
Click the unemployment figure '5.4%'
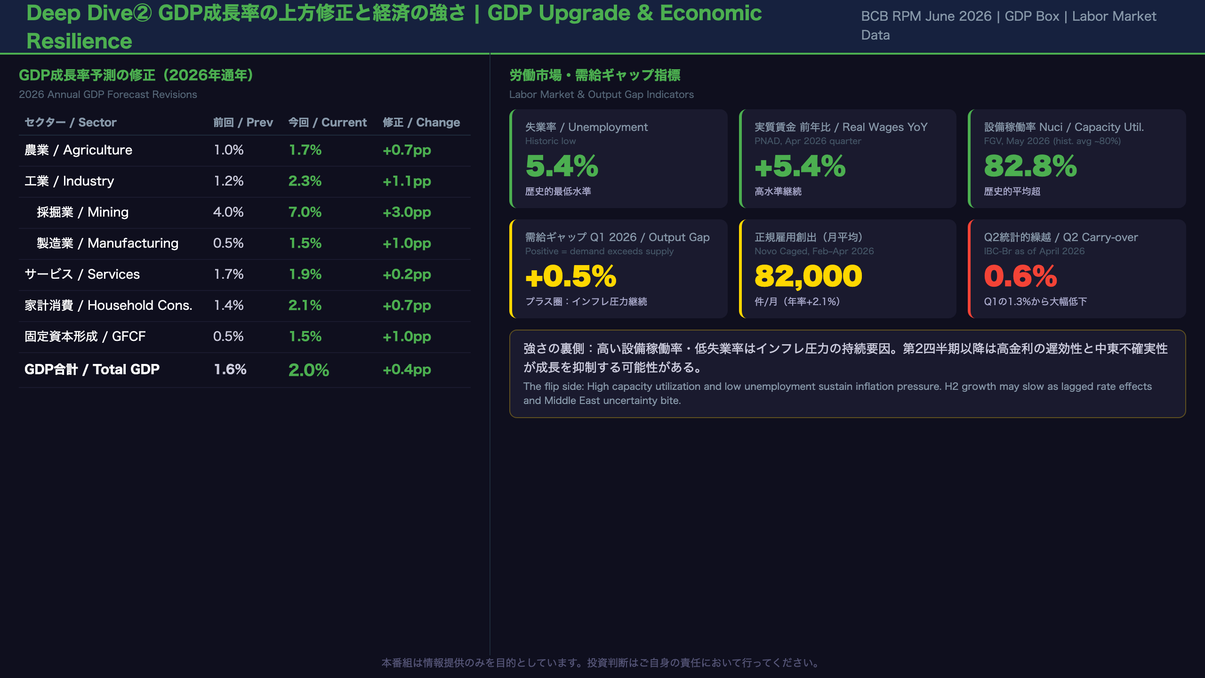click(x=562, y=166)
